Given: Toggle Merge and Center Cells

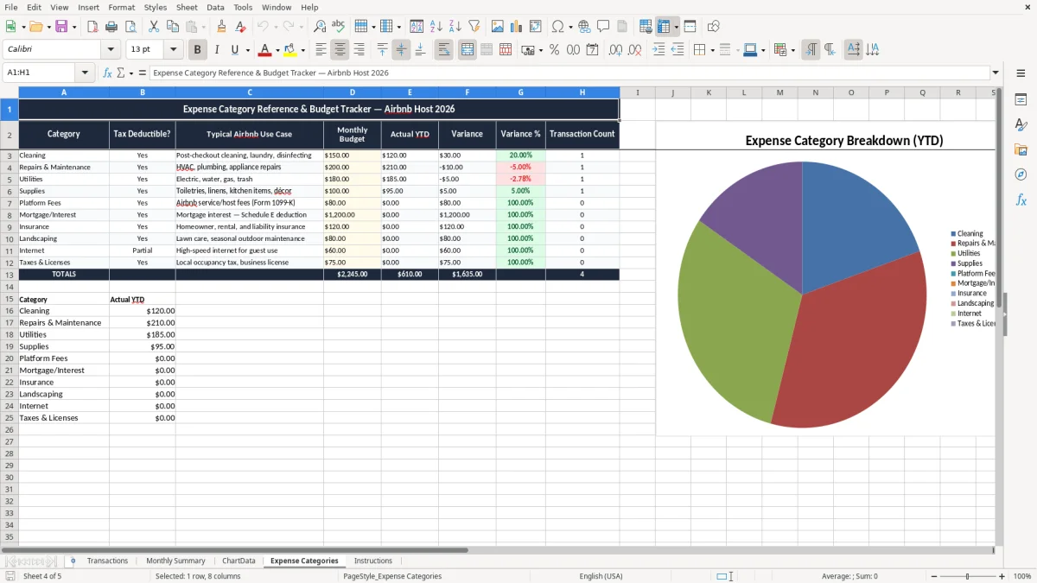Looking at the screenshot, I should [468, 50].
